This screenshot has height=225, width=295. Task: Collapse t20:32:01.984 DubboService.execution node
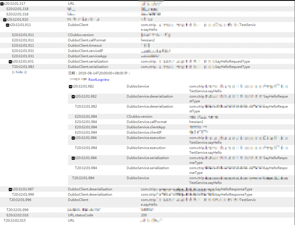73,138
